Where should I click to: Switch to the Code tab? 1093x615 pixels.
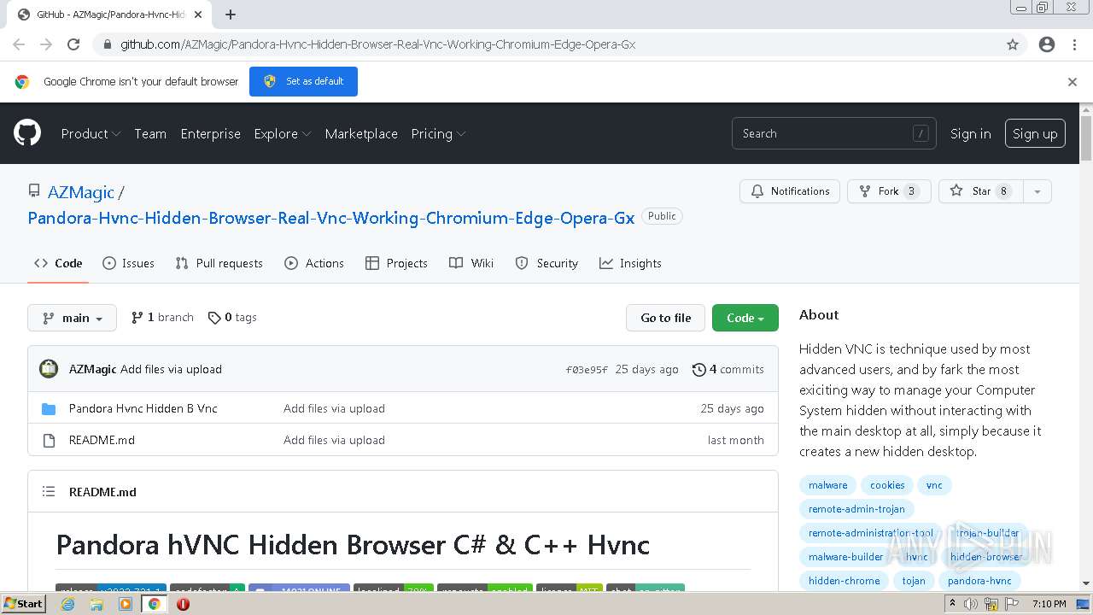tap(58, 263)
